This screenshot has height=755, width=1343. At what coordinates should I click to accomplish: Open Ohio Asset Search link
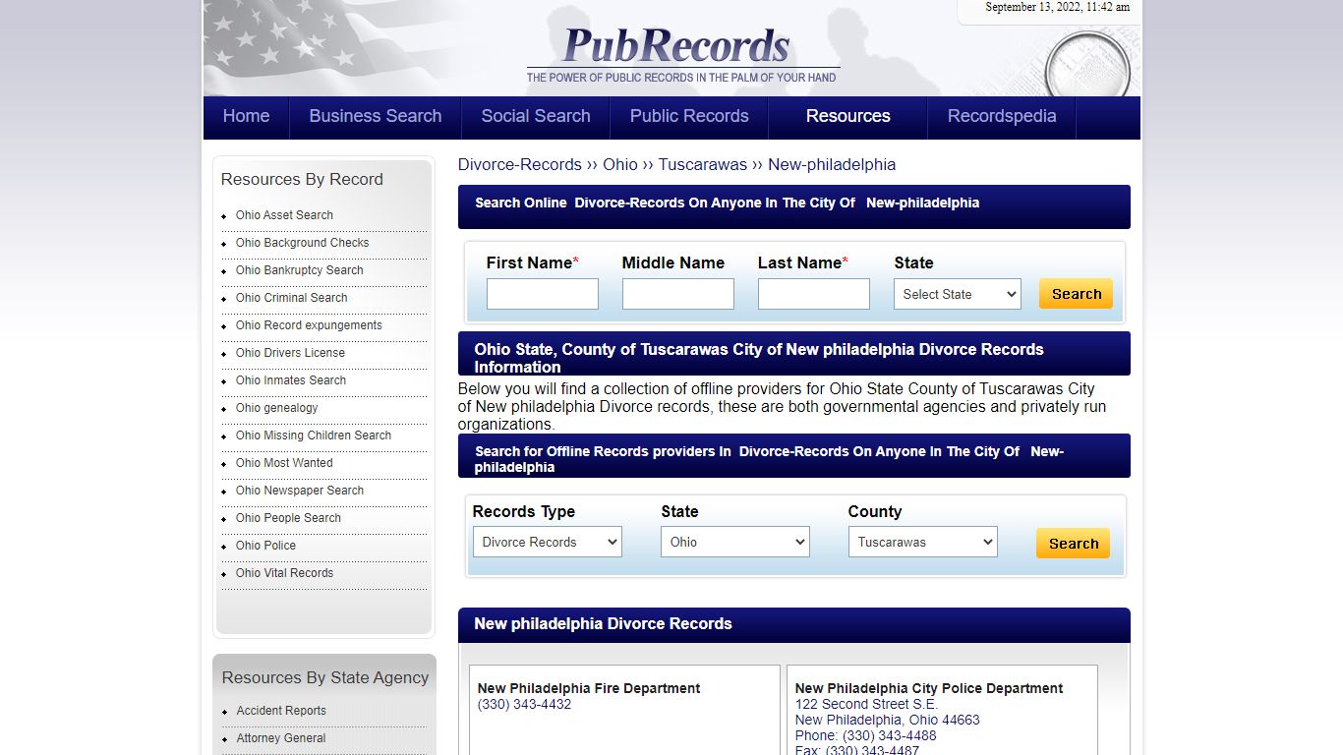tap(284, 215)
